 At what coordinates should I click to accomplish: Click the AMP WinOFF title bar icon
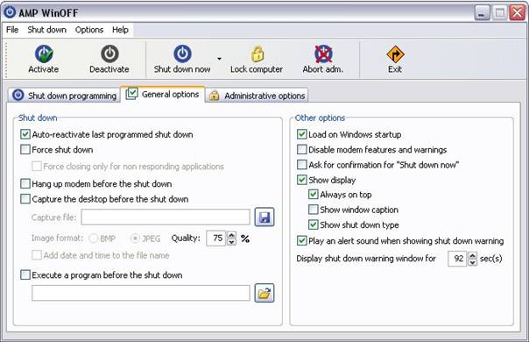pyautogui.click(x=10, y=12)
